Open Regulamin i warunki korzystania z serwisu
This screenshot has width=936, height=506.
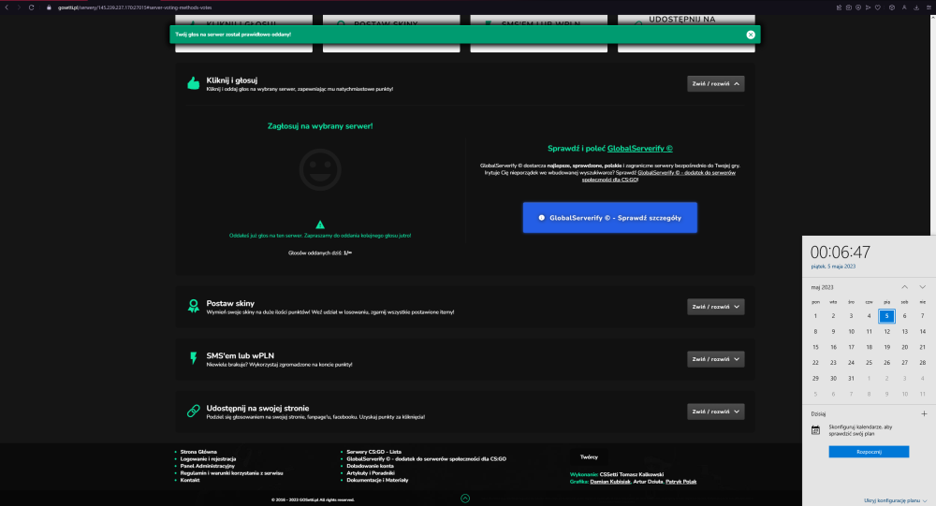pos(231,473)
